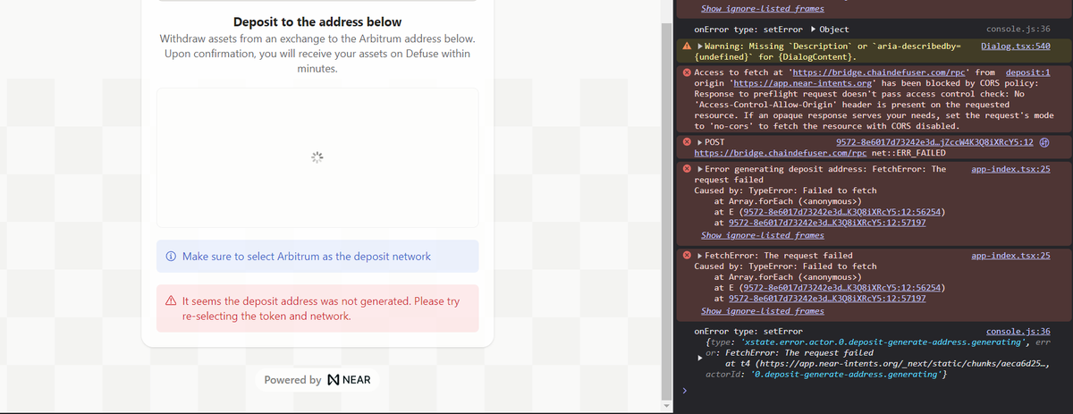Expand the POST request error entry
1073x414 pixels.
point(699,142)
